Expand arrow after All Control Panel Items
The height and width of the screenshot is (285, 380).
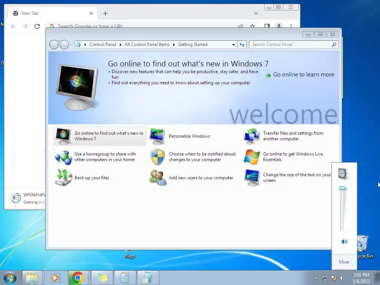pos(174,45)
